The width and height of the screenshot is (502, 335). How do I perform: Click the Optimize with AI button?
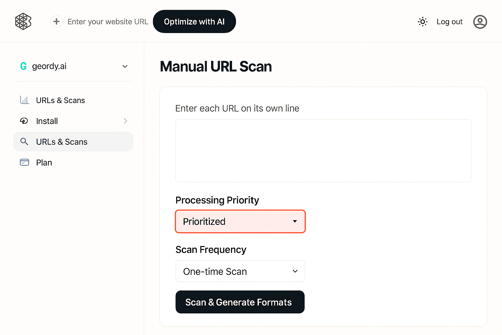pos(194,21)
